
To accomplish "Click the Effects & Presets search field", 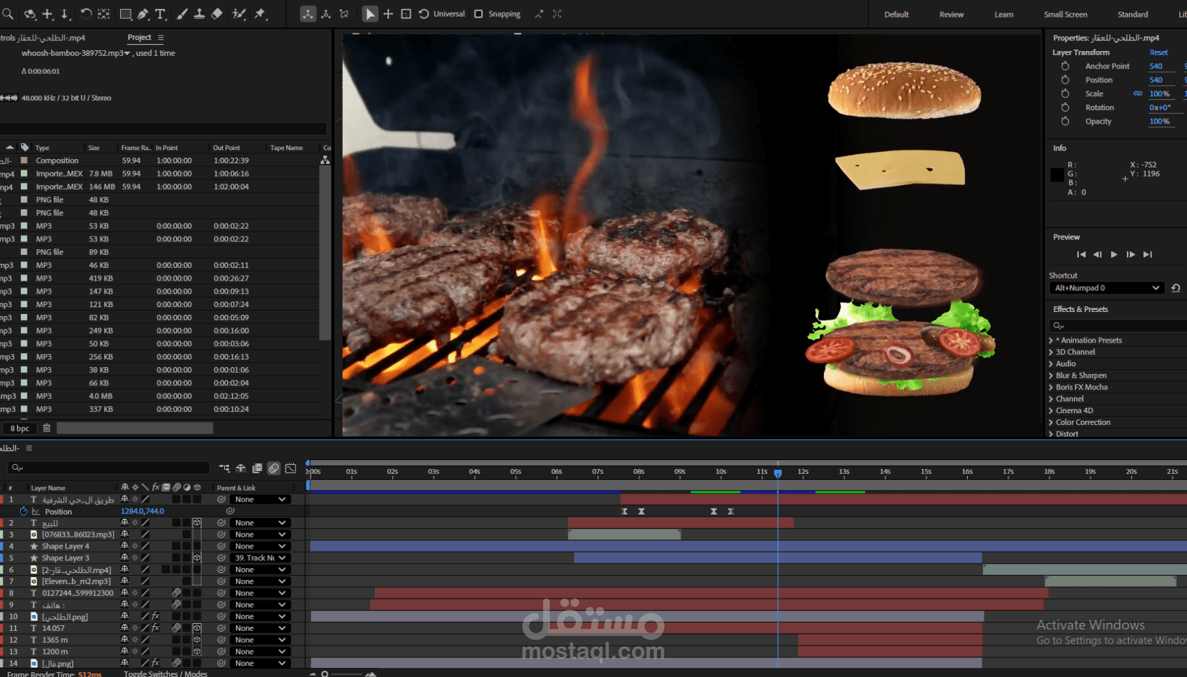I will click(x=1117, y=326).
